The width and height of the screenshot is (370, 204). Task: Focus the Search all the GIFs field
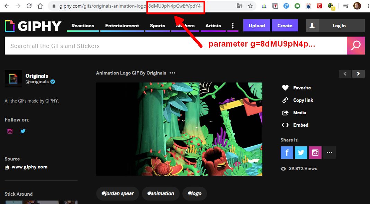coord(176,46)
